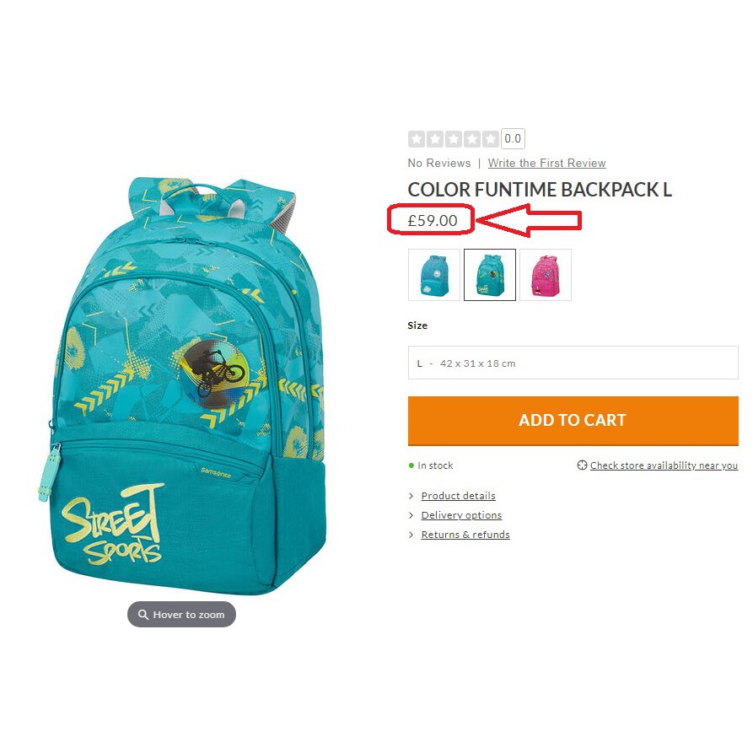Open Check store availability near you
Viewport: 753px width, 753px height.
click(x=664, y=465)
